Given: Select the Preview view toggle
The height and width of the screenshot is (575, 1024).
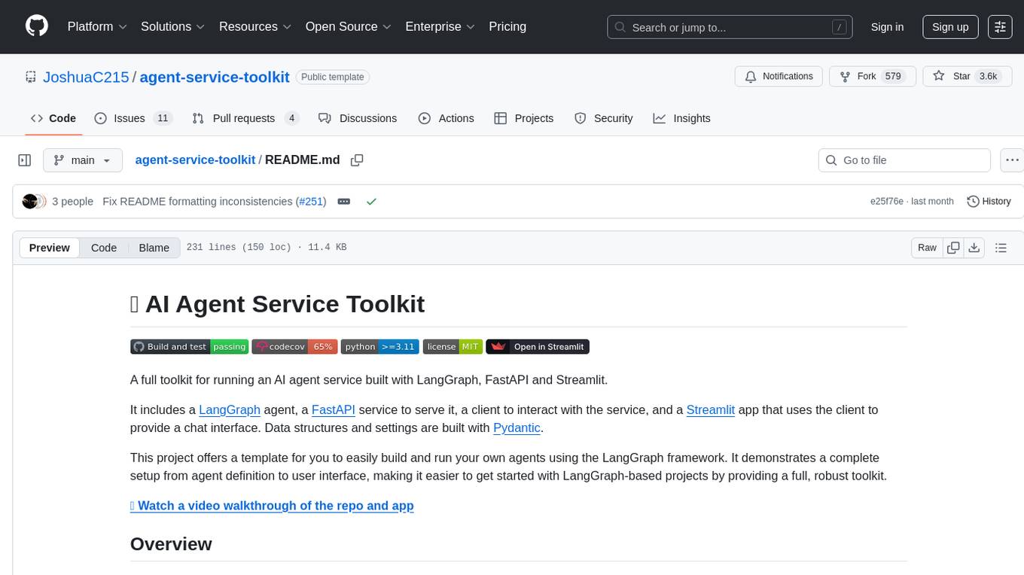Looking at the screenshot, I should click(x=50, y=248).
